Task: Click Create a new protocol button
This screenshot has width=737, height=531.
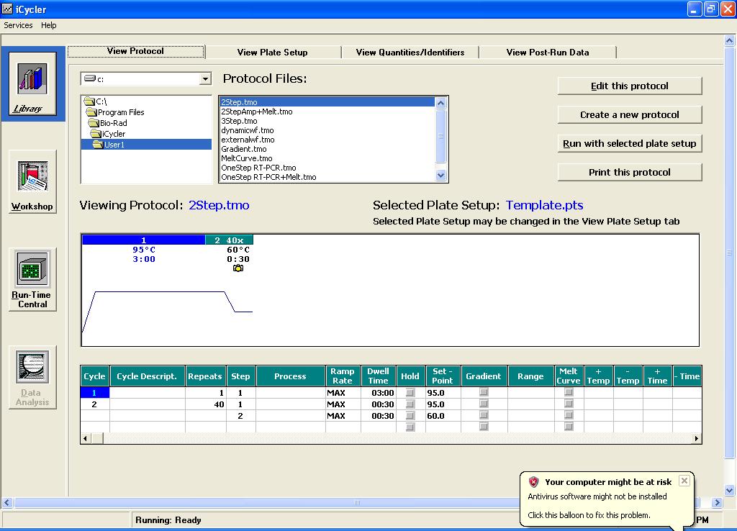Action: (x=630, y=114)
